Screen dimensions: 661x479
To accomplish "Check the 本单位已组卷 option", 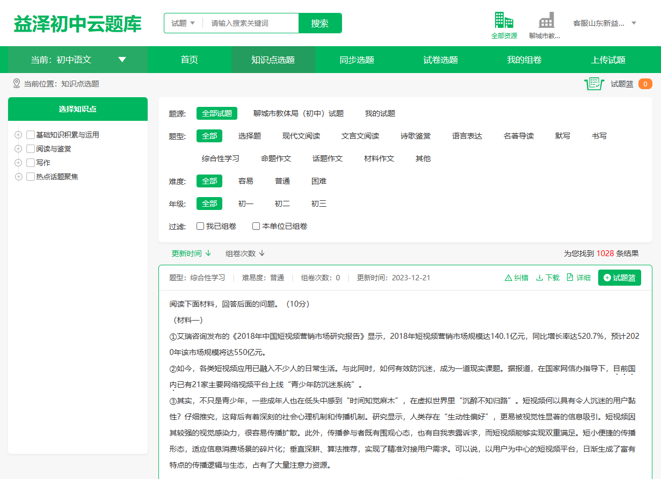I will 256,226.
